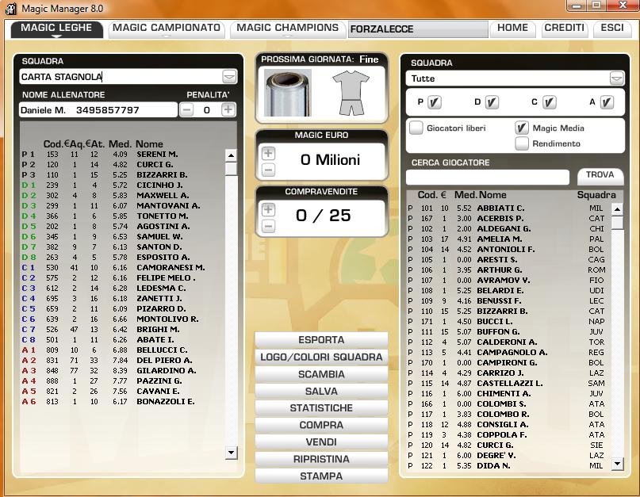The height and width of the screenshot is (497, 640).
Task: Increase Compravendite count with the plus button
Action: tap(268, 210)
